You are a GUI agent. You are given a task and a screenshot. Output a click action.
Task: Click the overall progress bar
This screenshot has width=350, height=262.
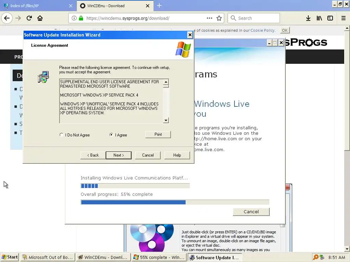click(x=175, y=202)
